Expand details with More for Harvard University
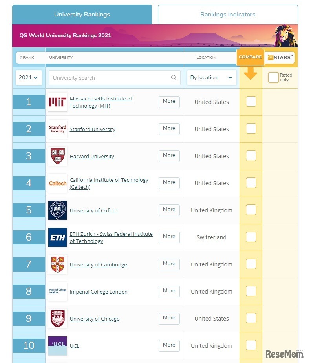 click(169, 155)
